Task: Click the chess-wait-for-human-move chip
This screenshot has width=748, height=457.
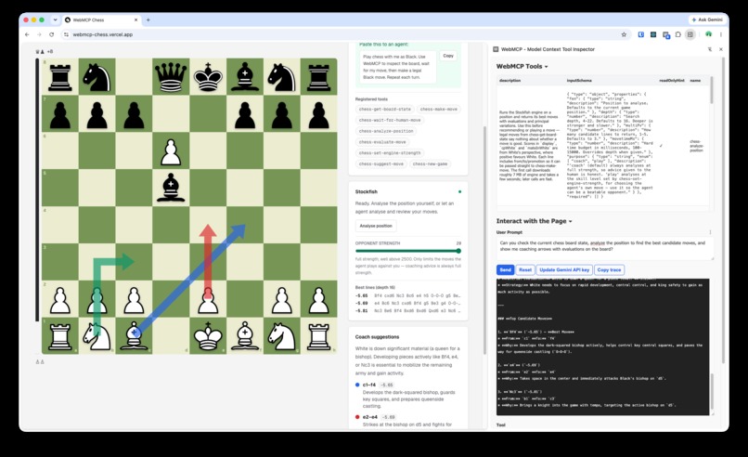Action: (x=390, y=121)
